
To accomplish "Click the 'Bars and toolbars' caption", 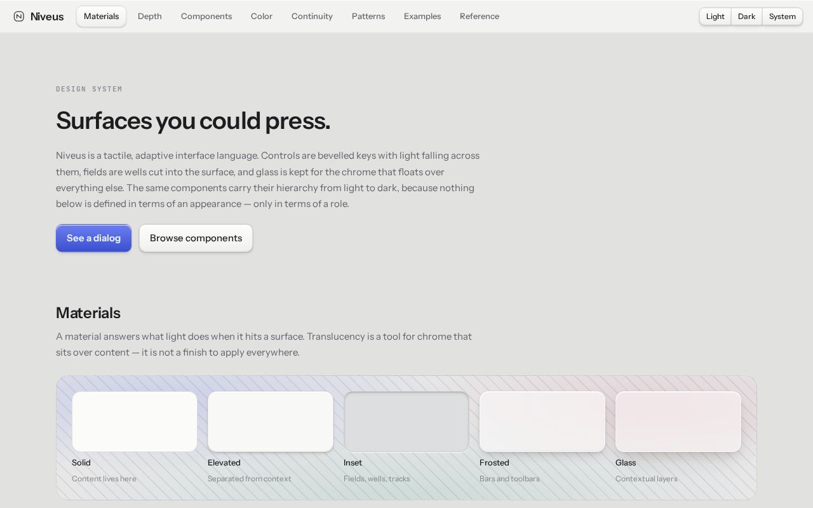I will [509, 479].
